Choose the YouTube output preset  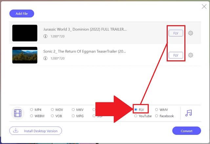click(x=136, y=116)
